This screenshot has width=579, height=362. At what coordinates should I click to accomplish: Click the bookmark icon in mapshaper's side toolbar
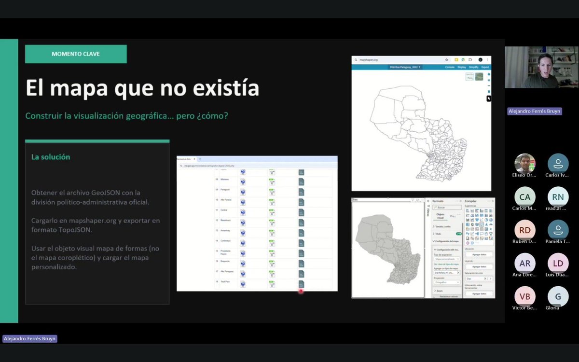pos(489,92)
